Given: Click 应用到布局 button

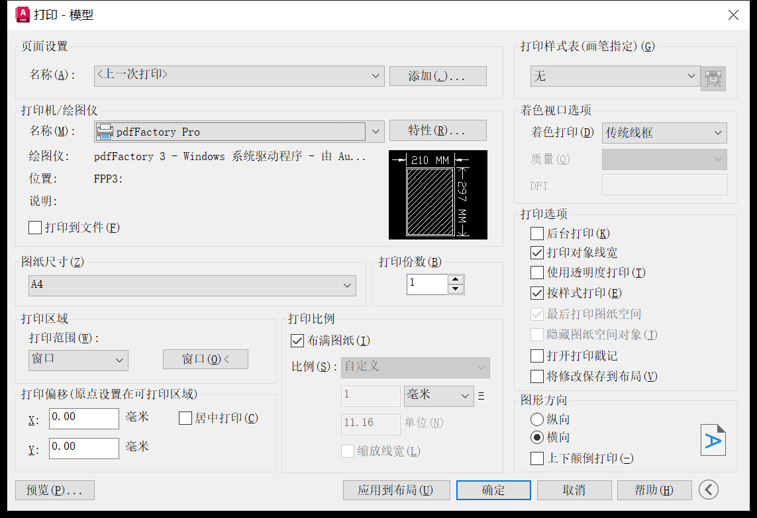Looking at the screenshot, I should [396, 490].
